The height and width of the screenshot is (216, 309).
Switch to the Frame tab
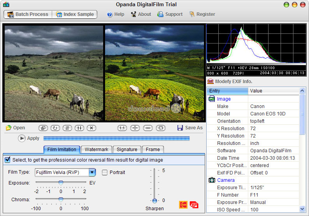point(153,150)
